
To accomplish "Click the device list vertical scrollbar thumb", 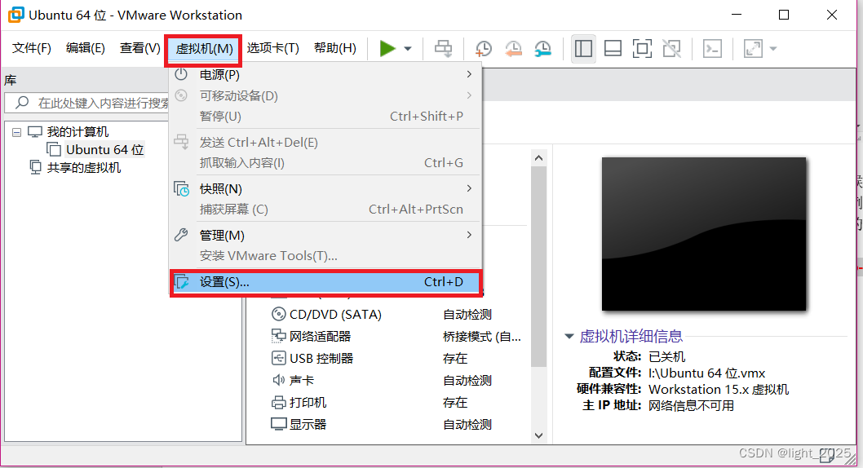I will [539, 267].
